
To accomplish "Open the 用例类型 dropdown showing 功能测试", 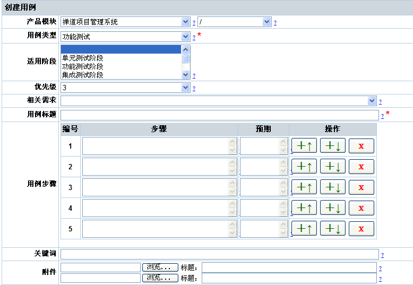I will coord(125,37).
